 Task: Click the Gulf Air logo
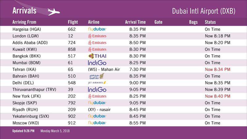pos(97,76)
